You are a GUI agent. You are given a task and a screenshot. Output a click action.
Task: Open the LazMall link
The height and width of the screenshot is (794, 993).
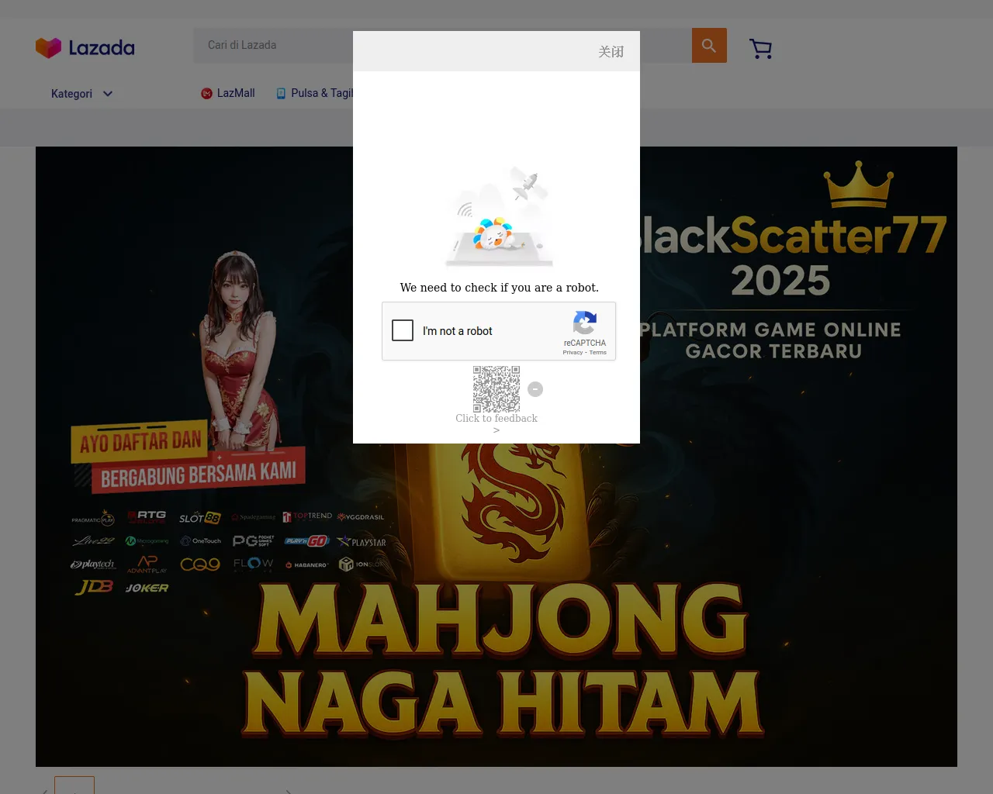[x=228, y=93]
